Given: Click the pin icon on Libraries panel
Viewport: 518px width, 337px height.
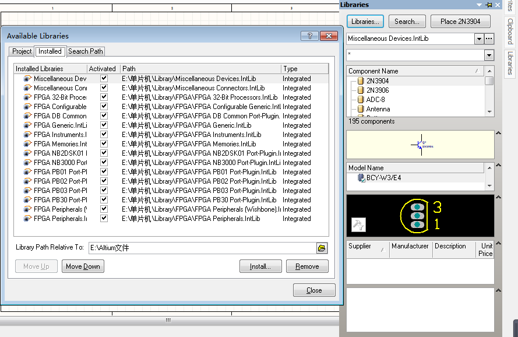Looking at the screenshot, I should click(x=489, y=5).
